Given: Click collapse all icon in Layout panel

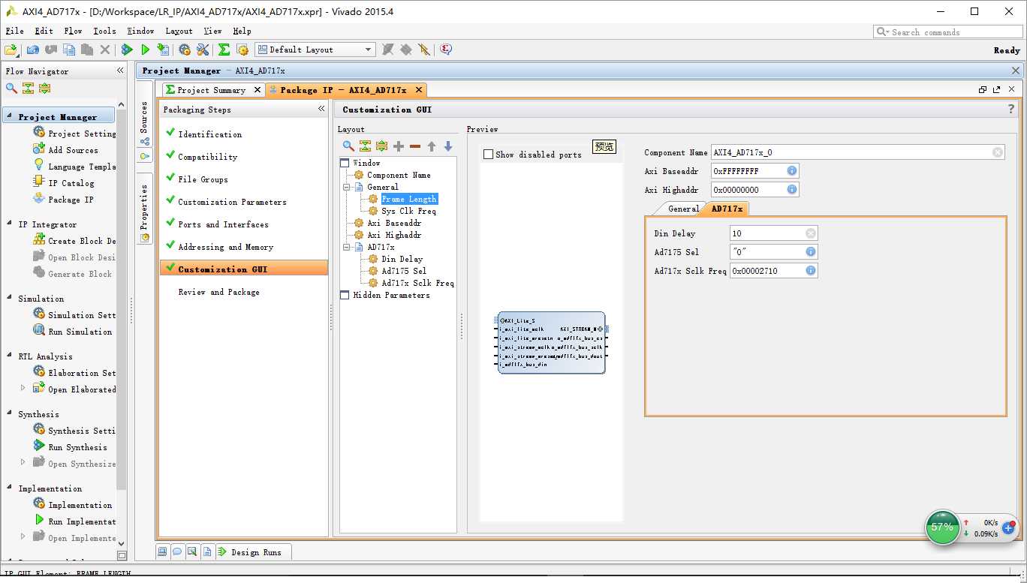Looking at the screenshot, I should (365, 146).
